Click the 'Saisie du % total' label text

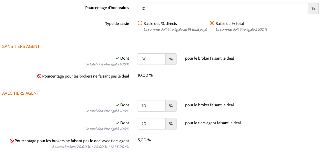pyautogui.click(x=230, y=23)
